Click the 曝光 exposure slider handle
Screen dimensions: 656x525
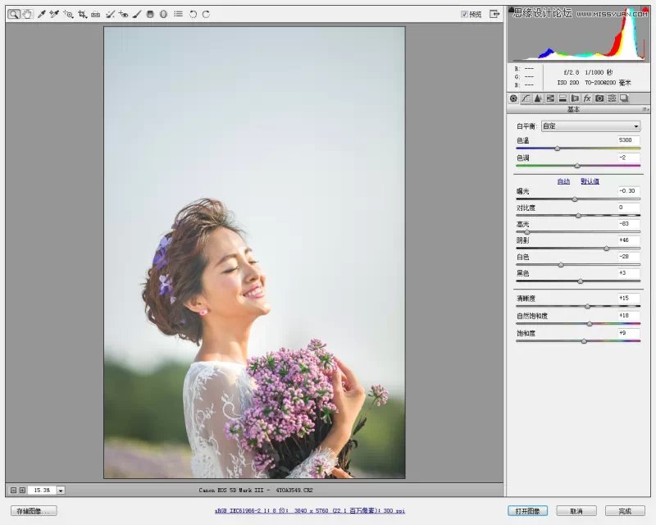coord(574,199)
